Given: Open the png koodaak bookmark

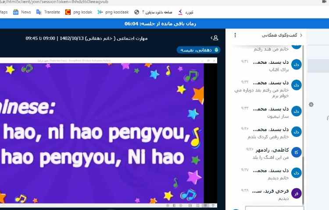Looking at the screenshot, I should tap(113, 12).
